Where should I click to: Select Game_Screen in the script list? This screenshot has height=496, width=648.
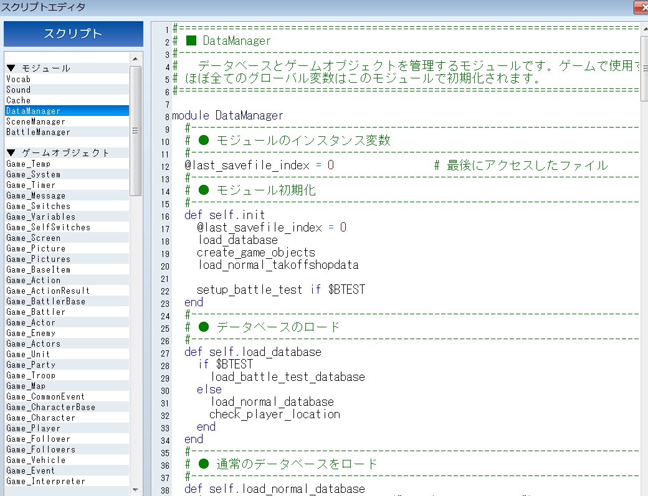coord(67,238)
